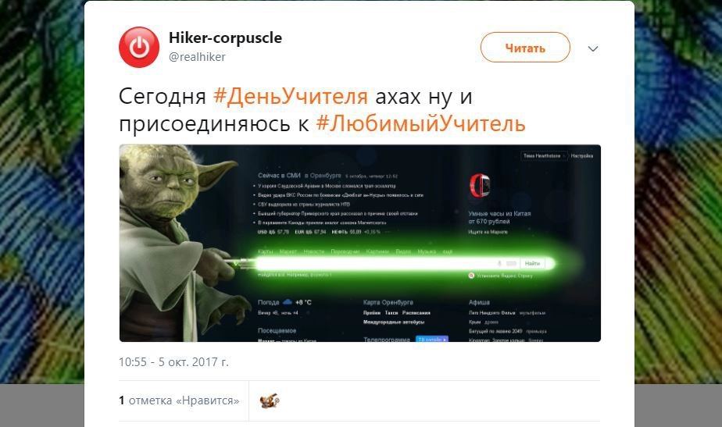Open the red power-button profile avatar
This screenshot has height=427, width=722.
point(139,47)
